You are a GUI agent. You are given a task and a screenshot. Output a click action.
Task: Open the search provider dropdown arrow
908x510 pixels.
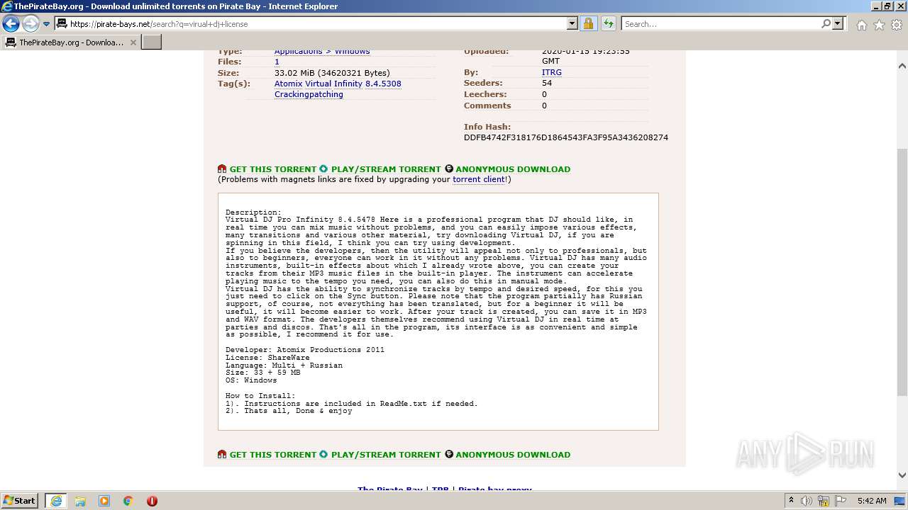pyautogui.click(x=838, y=24)
